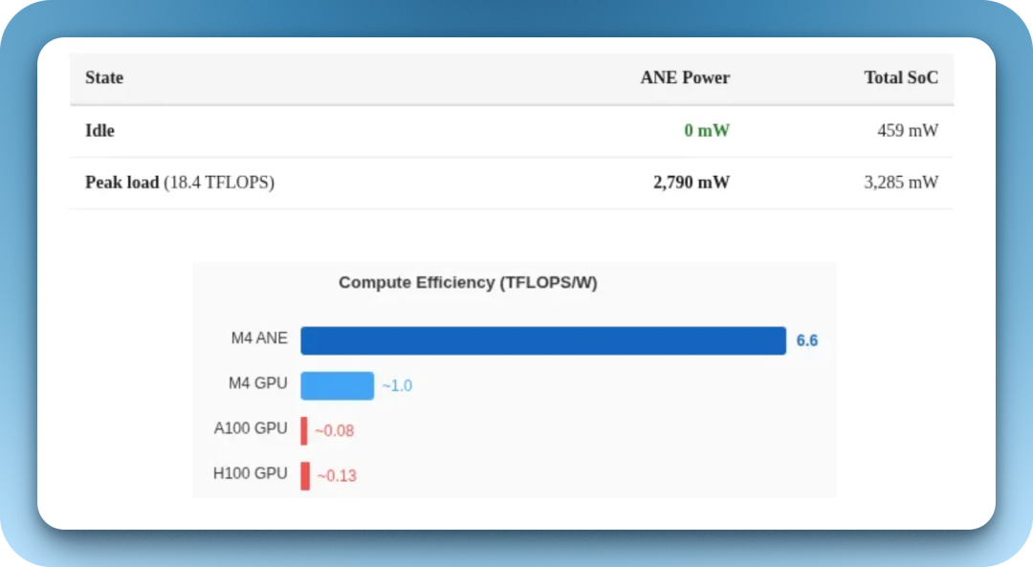The width and height of the screenshot is (1033, 567).
Task: Click the "459 mW" total SoC value
Action: [x=907, y=130]
